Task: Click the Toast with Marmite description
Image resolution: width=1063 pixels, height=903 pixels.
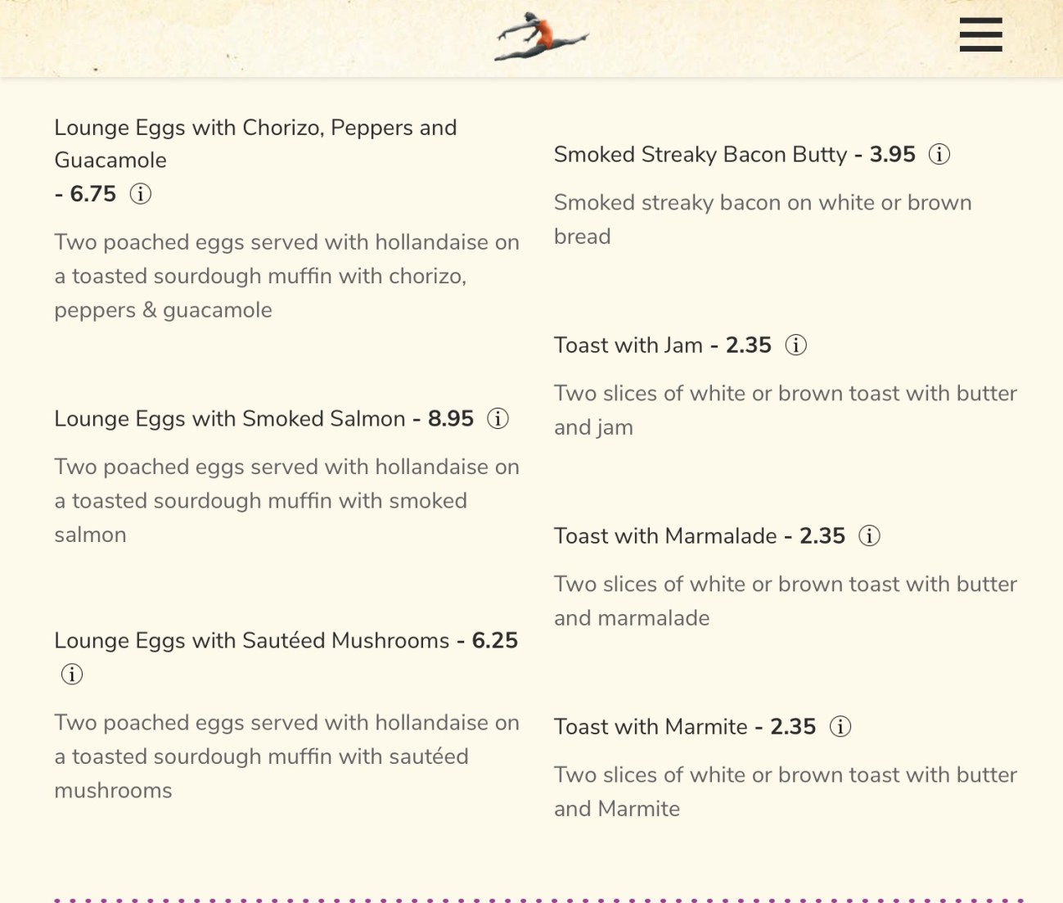Action: coord(785,791)
